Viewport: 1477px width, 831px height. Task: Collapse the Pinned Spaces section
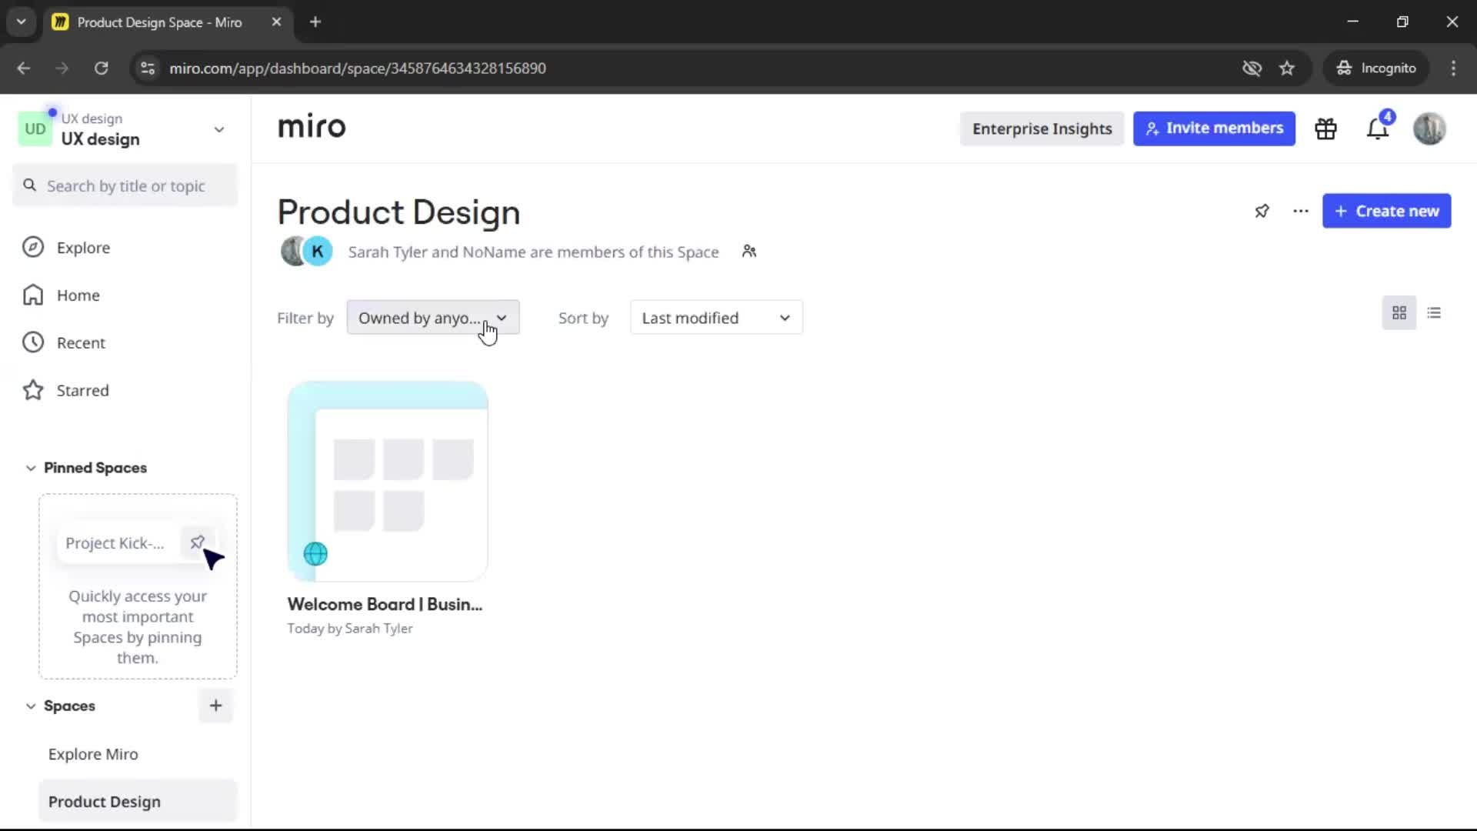coord(31,468)
